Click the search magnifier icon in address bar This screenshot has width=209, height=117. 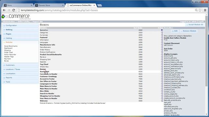pyautogui.click(x=196, y=10)
